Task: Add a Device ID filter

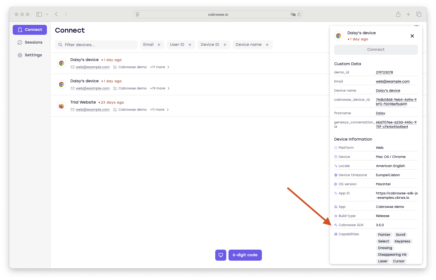Action: click(x=214, y=45)
